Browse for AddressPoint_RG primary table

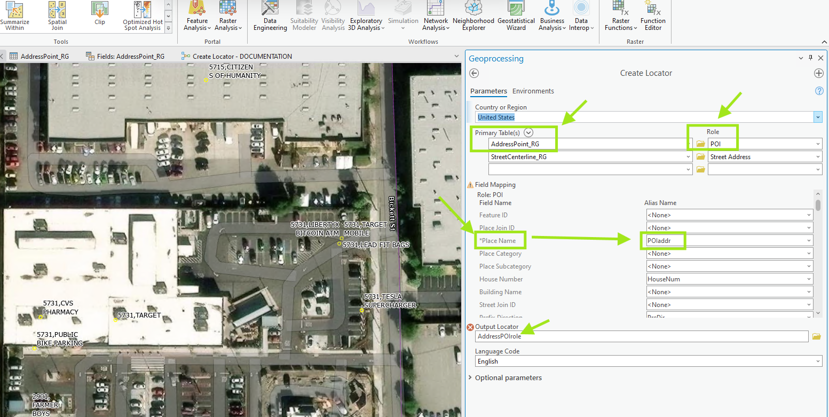tap(701, 144)
